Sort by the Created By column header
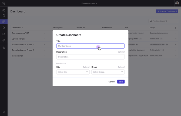Image resolution: width=181 pixels, height=116 pixels. [x=80, y=28]
